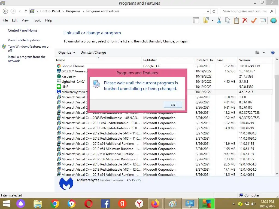Image resolution: width=279 pixels, height=209 pixels.
Task: Select the Lightshot-5.4.0.1 program row
Action: pyautogui.click(x=164, y=81)
